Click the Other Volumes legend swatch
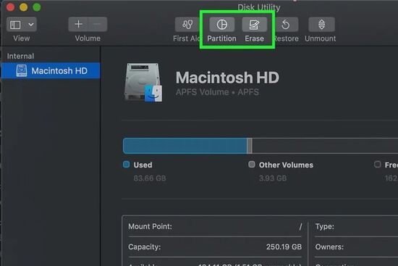398x266 pixels. pyautogui.click(x=252, y=165)
